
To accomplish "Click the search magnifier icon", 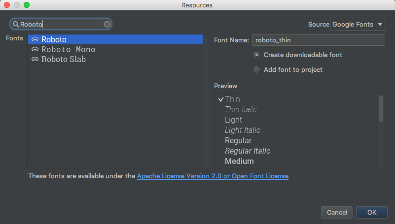I will click(x=16, y=24).
